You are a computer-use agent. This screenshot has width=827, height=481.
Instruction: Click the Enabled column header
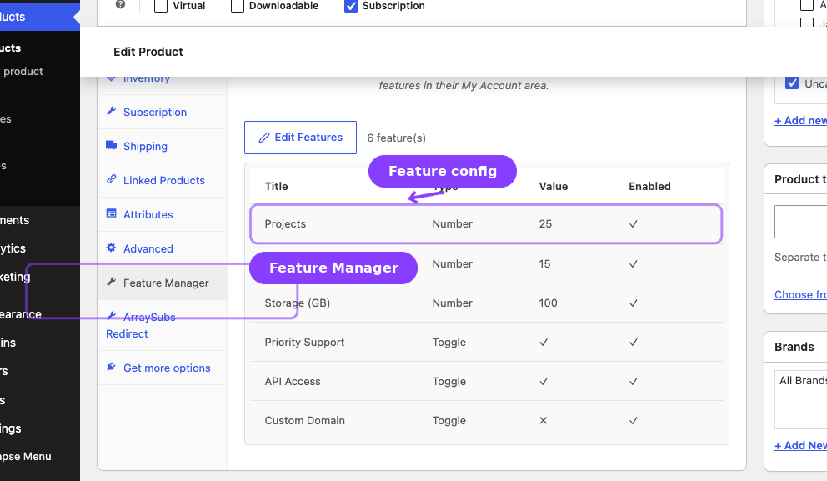[x=649, y=186]
